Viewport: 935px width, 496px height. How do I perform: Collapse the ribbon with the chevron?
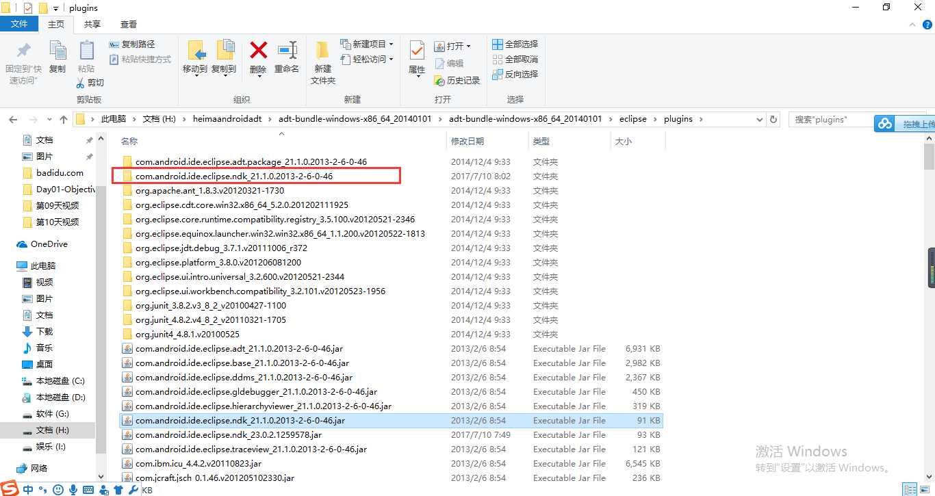tap(914, 24)
